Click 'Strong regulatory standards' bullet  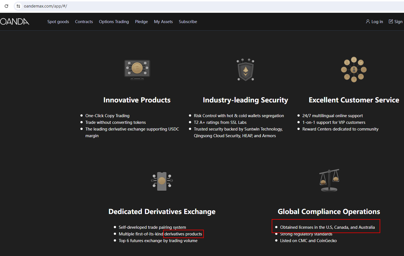point(306,234)
